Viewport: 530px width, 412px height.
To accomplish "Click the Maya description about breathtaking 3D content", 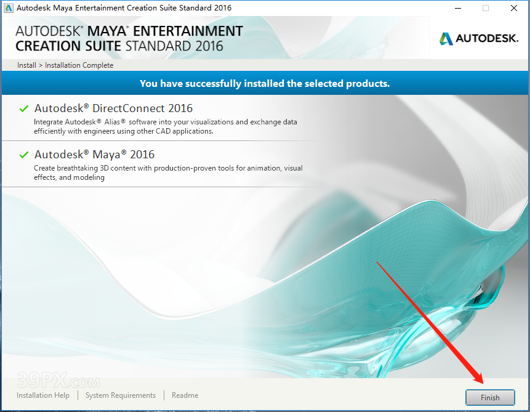I will tap(168, 172).
